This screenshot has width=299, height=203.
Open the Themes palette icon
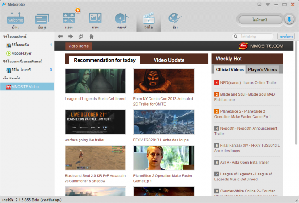(175, 20)
